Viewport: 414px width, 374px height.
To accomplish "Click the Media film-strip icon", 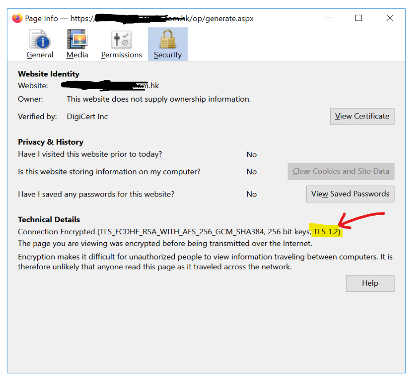I will pyautogui.click(x=77, y=40).
